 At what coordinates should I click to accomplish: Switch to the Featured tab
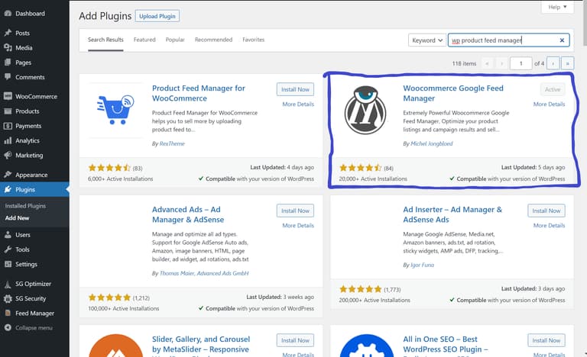(144, 40)
